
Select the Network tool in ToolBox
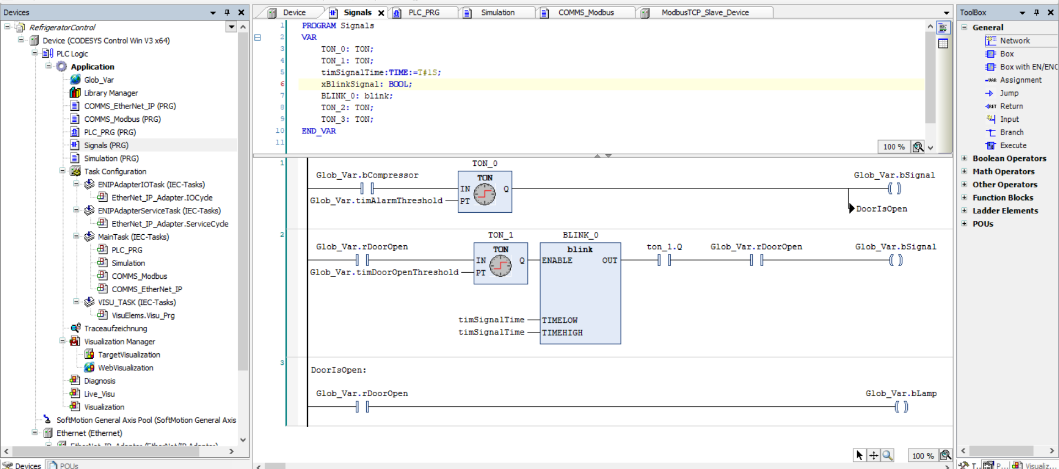click(x=1014, y=41)
